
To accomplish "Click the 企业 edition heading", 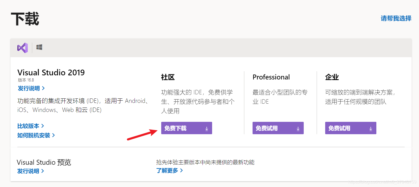I will [332, 77].
